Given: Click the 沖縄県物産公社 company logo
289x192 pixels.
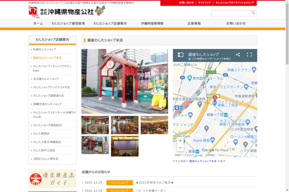Looking at the screenshot, I should pos(67,11).
